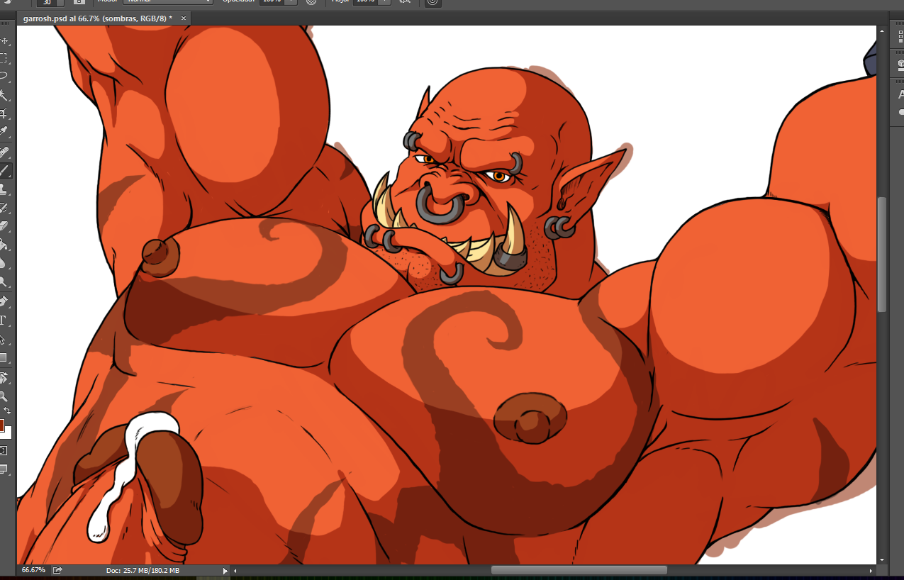Select the Dodge tool
Image resolution: width=904 pixels, height=580 pixels.
4,282
